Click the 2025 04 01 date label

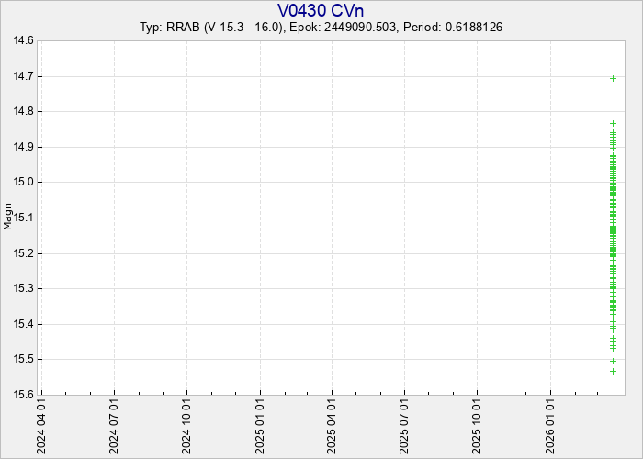332,426
